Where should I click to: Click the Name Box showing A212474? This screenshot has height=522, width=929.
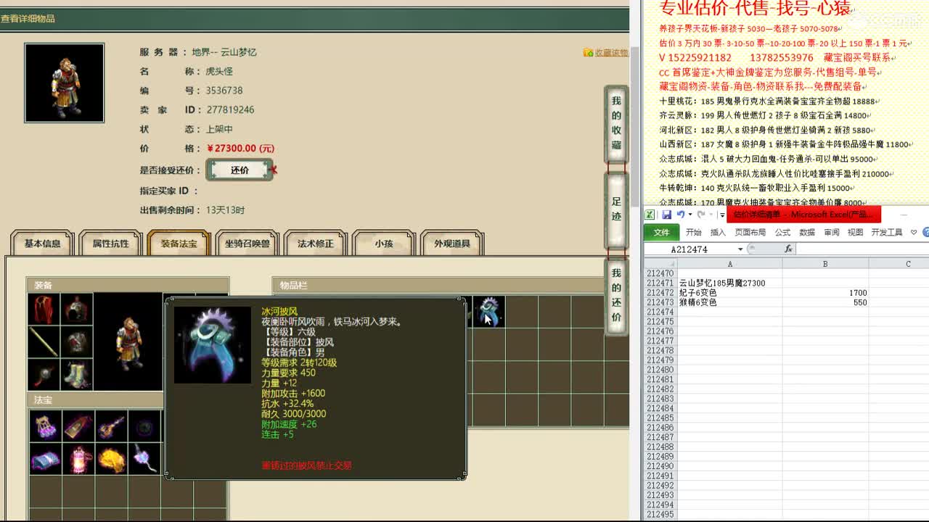(689, 249)
